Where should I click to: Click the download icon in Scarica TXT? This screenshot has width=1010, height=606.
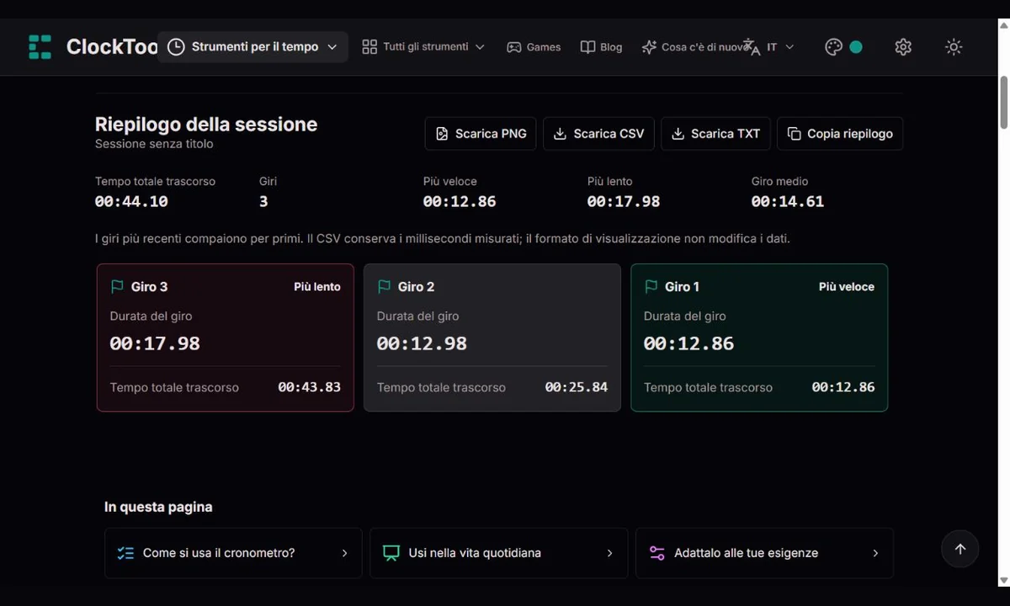(678, 134)
